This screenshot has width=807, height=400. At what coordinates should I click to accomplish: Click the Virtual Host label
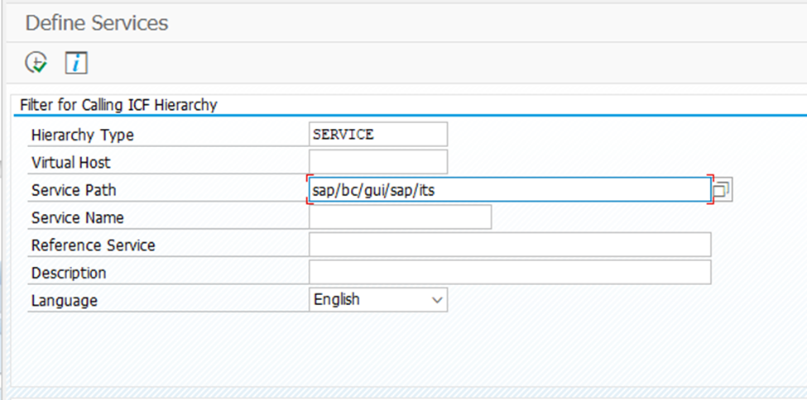pyautogui.click(x=70, y=162)
